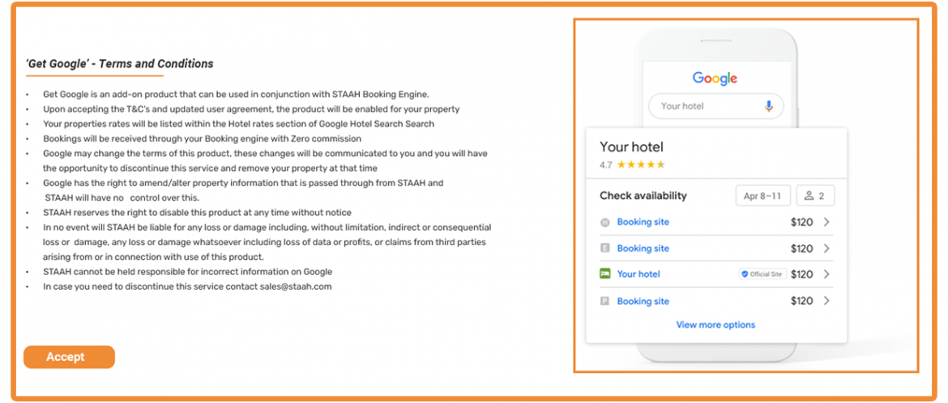Click the 'View more options' link
Image resolution: width=948 pixels, height=403 pixels.
(x=715, y=325)
